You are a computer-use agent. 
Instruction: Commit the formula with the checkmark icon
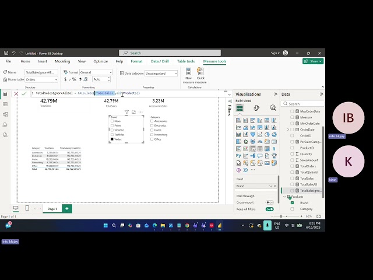pos(24,93)
